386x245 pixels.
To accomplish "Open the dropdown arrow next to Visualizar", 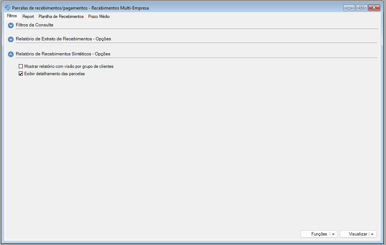I will (x=372, y=234).
